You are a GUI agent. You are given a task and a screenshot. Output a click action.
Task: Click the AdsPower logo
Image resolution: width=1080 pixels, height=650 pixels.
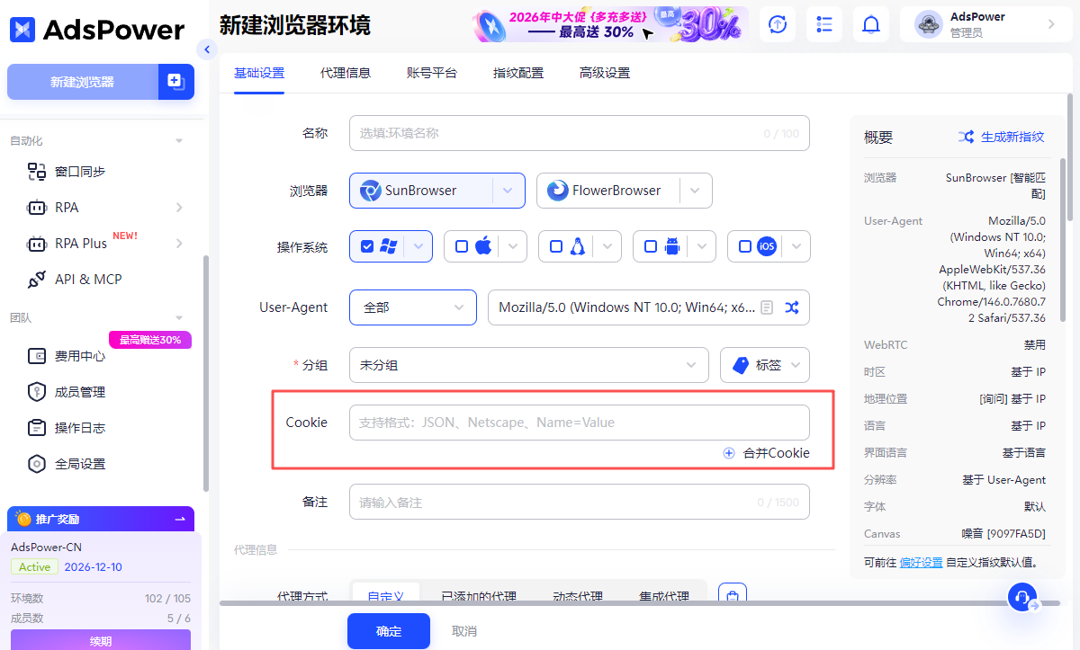pos(97,29)
